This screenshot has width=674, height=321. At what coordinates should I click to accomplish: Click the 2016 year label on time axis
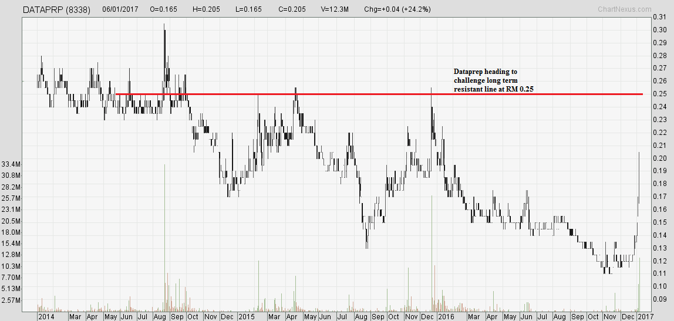click(447, 317)
